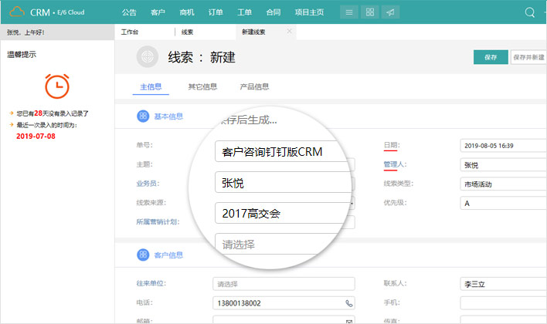
Task: Click the phone icon in 电话 field
Action: tap(348, 303)
